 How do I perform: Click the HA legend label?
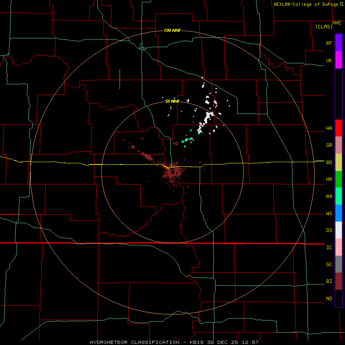click(x=329, y=128)
